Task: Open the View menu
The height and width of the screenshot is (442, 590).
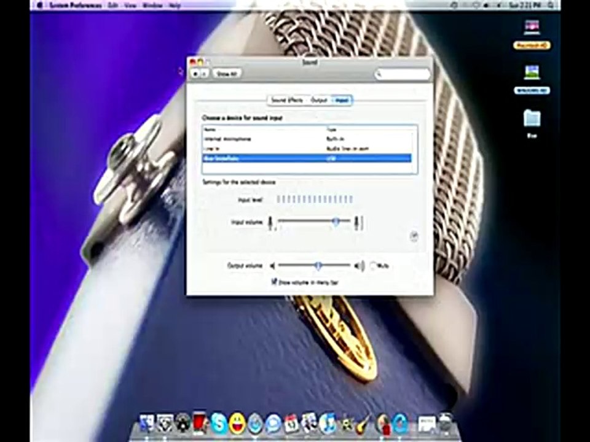Action: pyautogui.click(x=130, y=6)
